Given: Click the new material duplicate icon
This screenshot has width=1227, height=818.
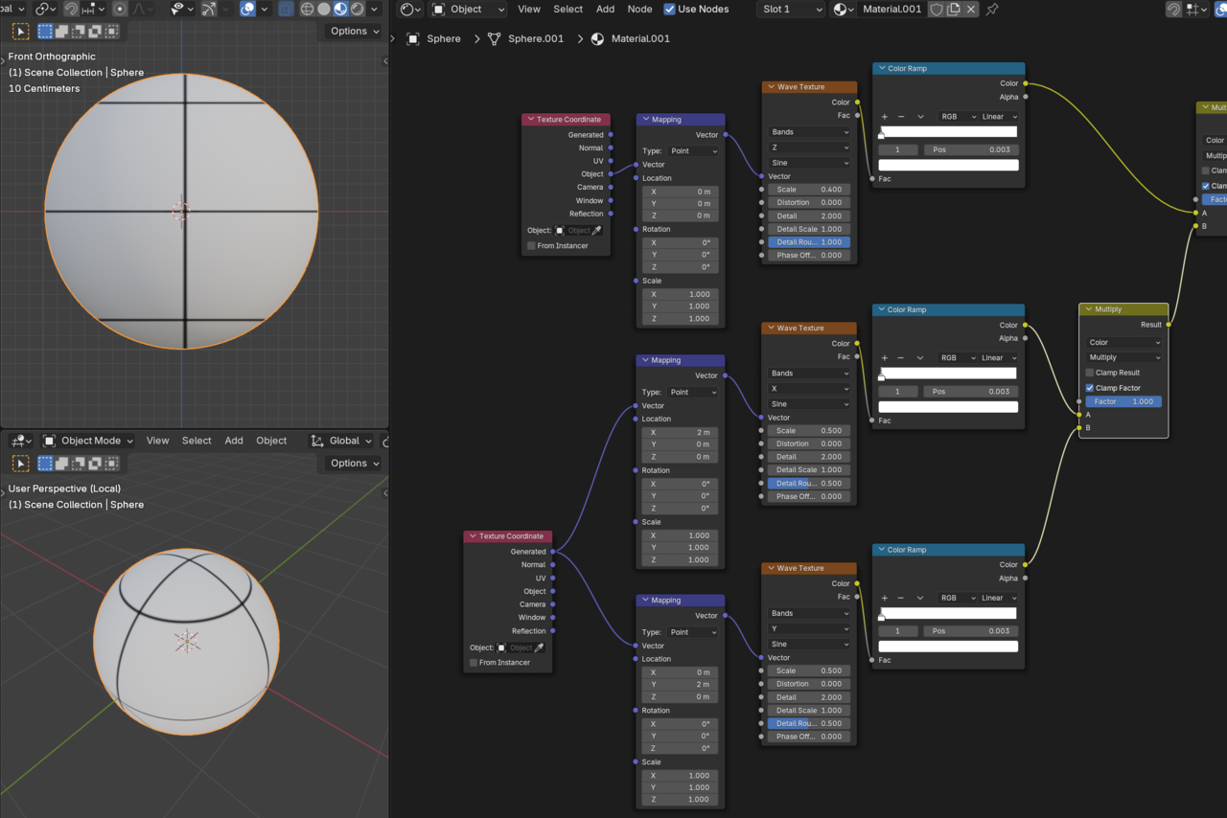Looking at the screenshot, I should 954,10.
